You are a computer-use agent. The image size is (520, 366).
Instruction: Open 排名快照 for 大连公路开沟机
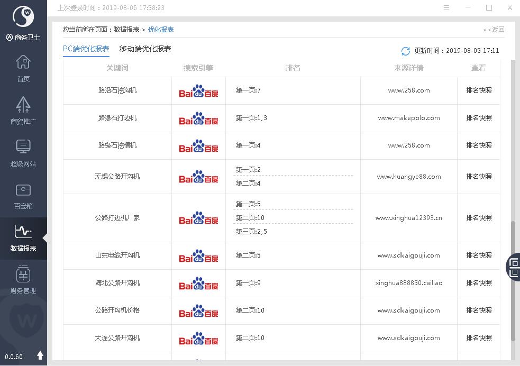479,338
